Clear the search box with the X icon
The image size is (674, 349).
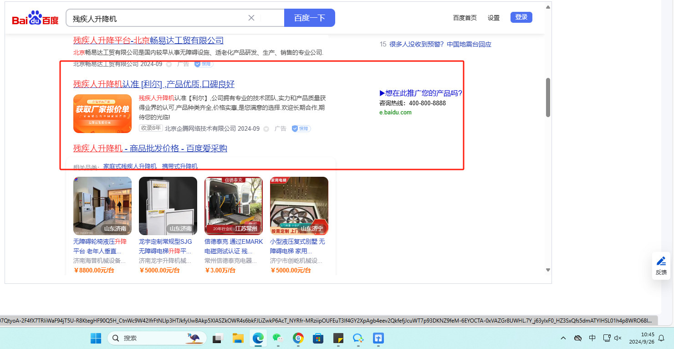pyautogui.click(x=251, y=18)
